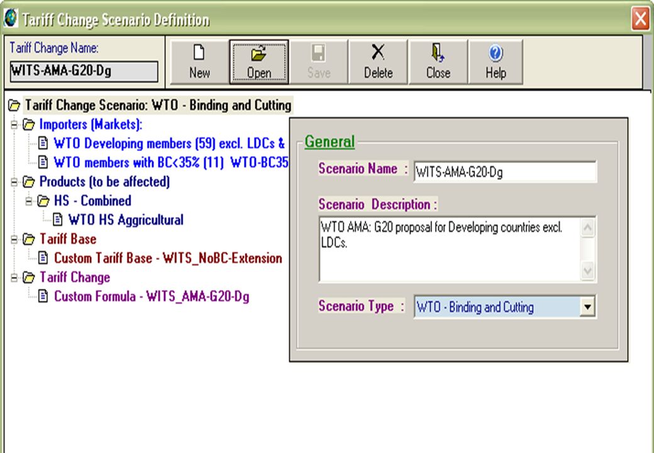Select Custom Tariff Base - WITS_NoBC-Extension
The width and height of the screenshot is (654, 453).
pos(168,258)
